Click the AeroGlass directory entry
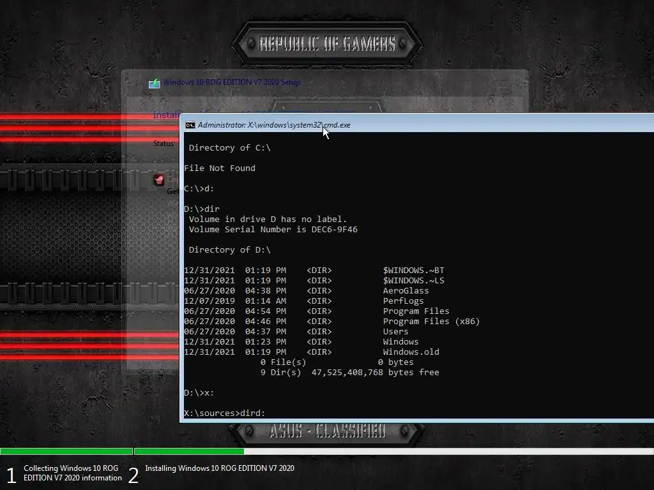654x490 pixels. tap(307, 290)
